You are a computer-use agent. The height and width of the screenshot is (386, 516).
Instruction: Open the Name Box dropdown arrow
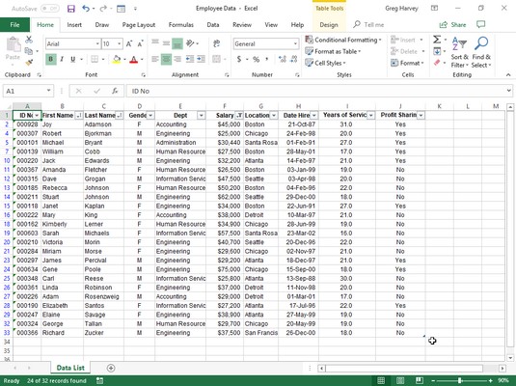[x=48, y=91]
